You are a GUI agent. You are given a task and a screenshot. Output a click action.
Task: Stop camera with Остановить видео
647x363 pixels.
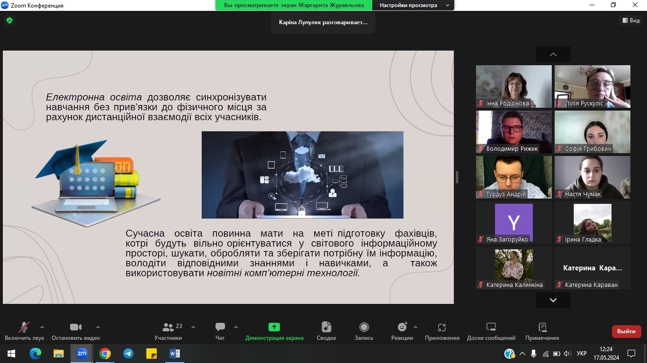[x=76, y=331]
